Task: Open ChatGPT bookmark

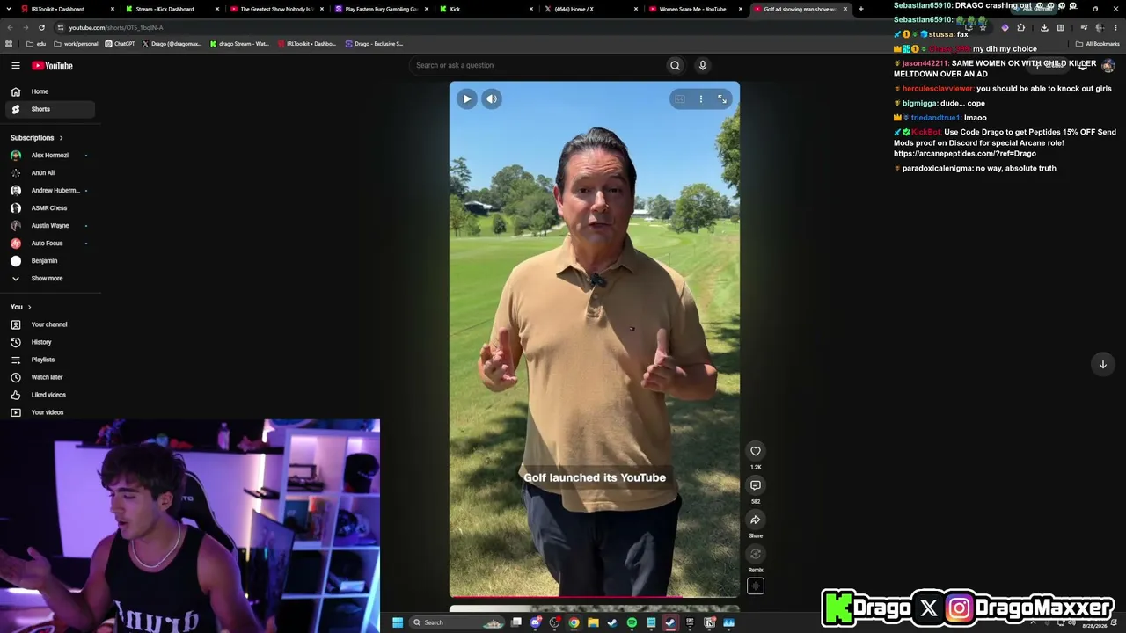Action: pyautogui.click(x=121, y=44)
